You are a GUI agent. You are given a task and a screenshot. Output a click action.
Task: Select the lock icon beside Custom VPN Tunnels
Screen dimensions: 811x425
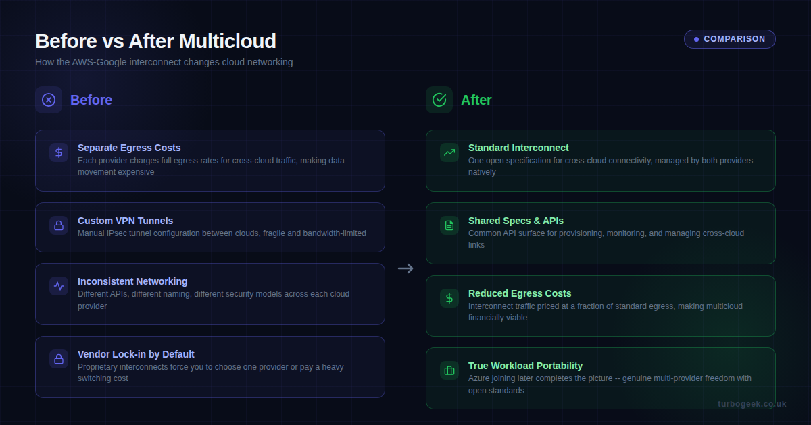tap(59, 225)
